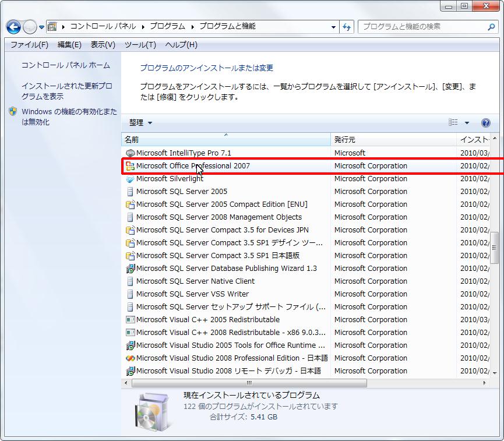Viewport: 504px width, 441px height.
Task: Click the Visual Studio 2008 Professional Edition icon
Action: (x=130, y=358)
